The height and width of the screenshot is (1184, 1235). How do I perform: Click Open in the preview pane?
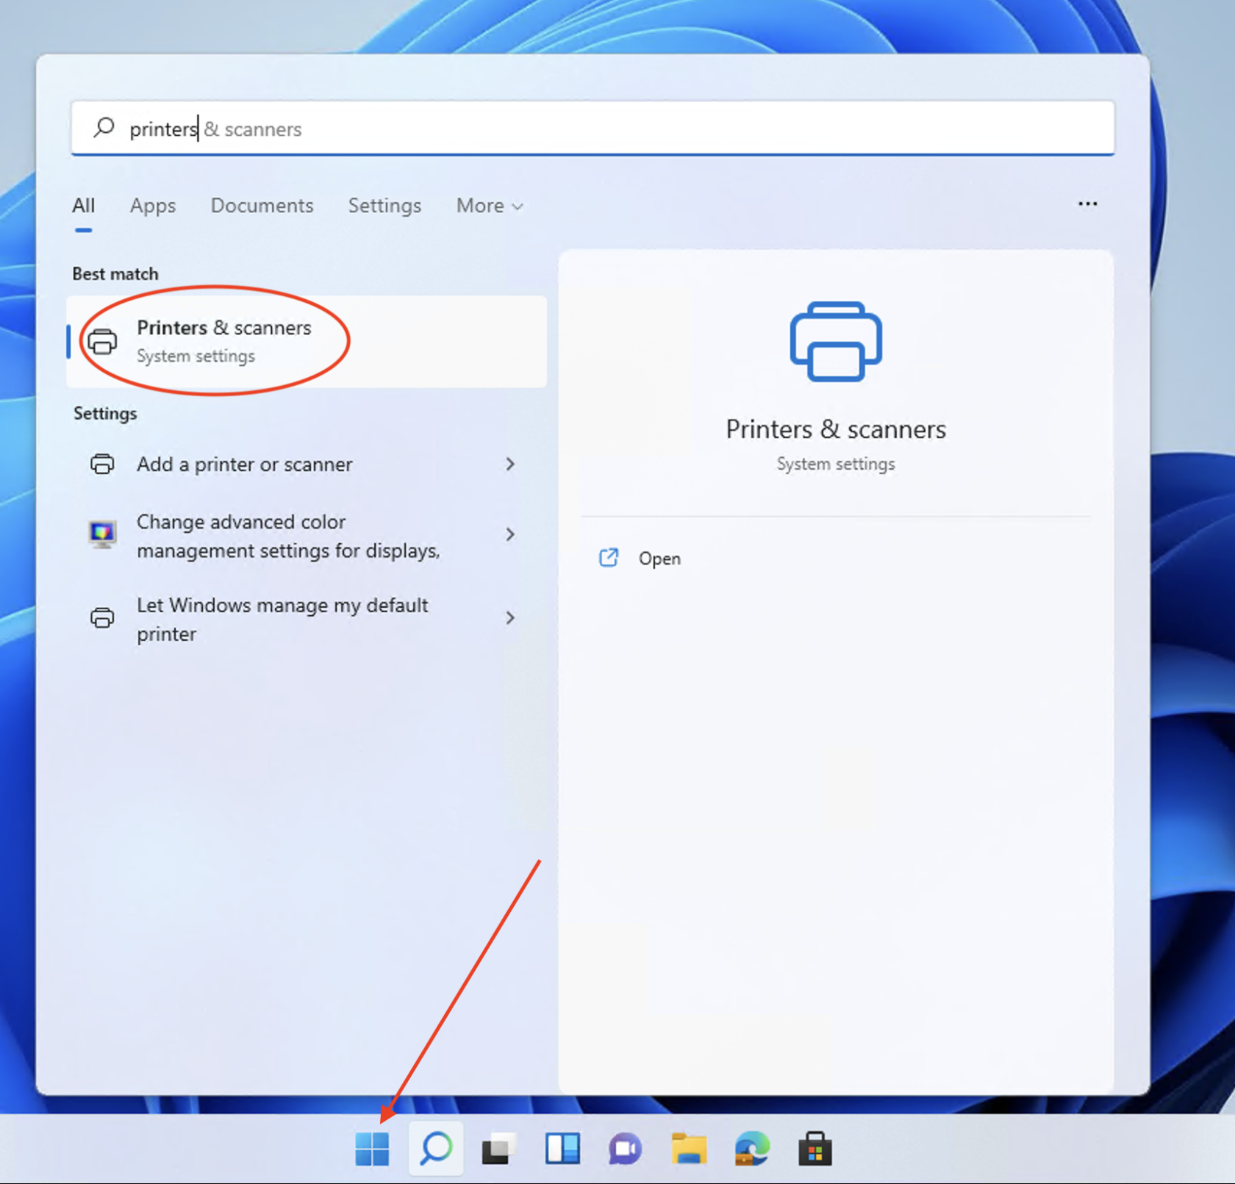pos(659,559)
